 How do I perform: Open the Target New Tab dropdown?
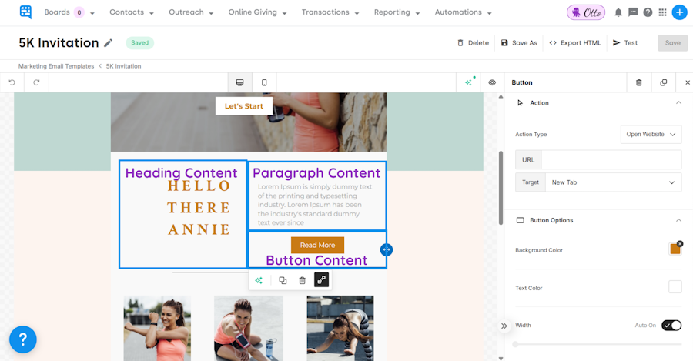[x=614, y=182]
